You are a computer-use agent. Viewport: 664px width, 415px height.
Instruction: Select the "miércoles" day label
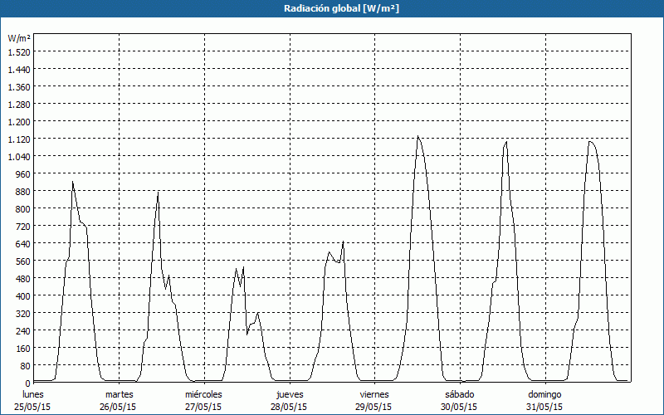click(x=203, y=394)
